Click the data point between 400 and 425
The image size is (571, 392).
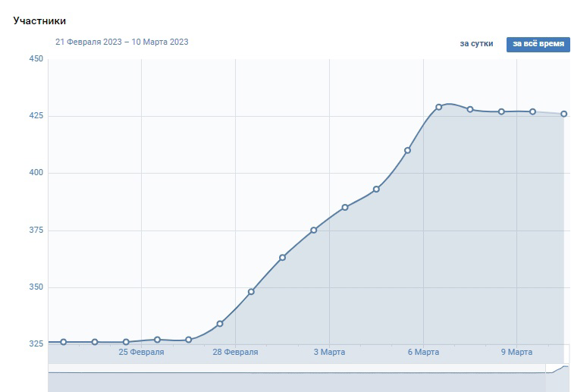pyautogui.click(x=407, y=150)
